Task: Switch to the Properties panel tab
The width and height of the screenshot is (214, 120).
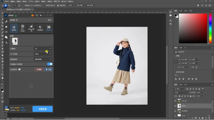Action: (x=176, y=48)
